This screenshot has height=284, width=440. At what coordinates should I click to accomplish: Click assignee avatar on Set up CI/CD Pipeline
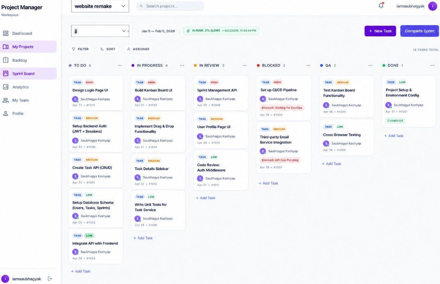point(263,99)
